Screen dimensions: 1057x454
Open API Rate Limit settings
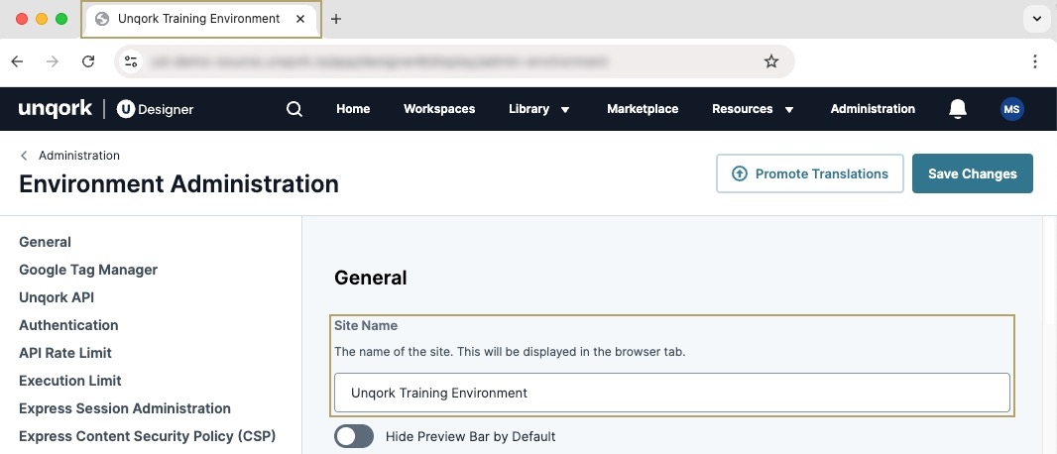(65, 353)
